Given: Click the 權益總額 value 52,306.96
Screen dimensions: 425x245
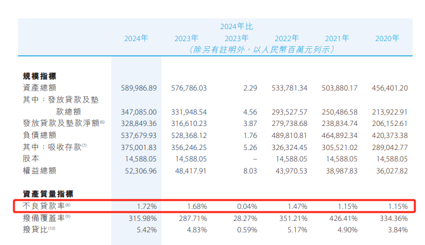Looking at the screenshot, I should [x=141, y=171].
